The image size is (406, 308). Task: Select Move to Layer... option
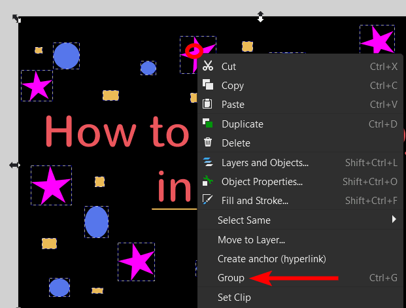point(251,240)
